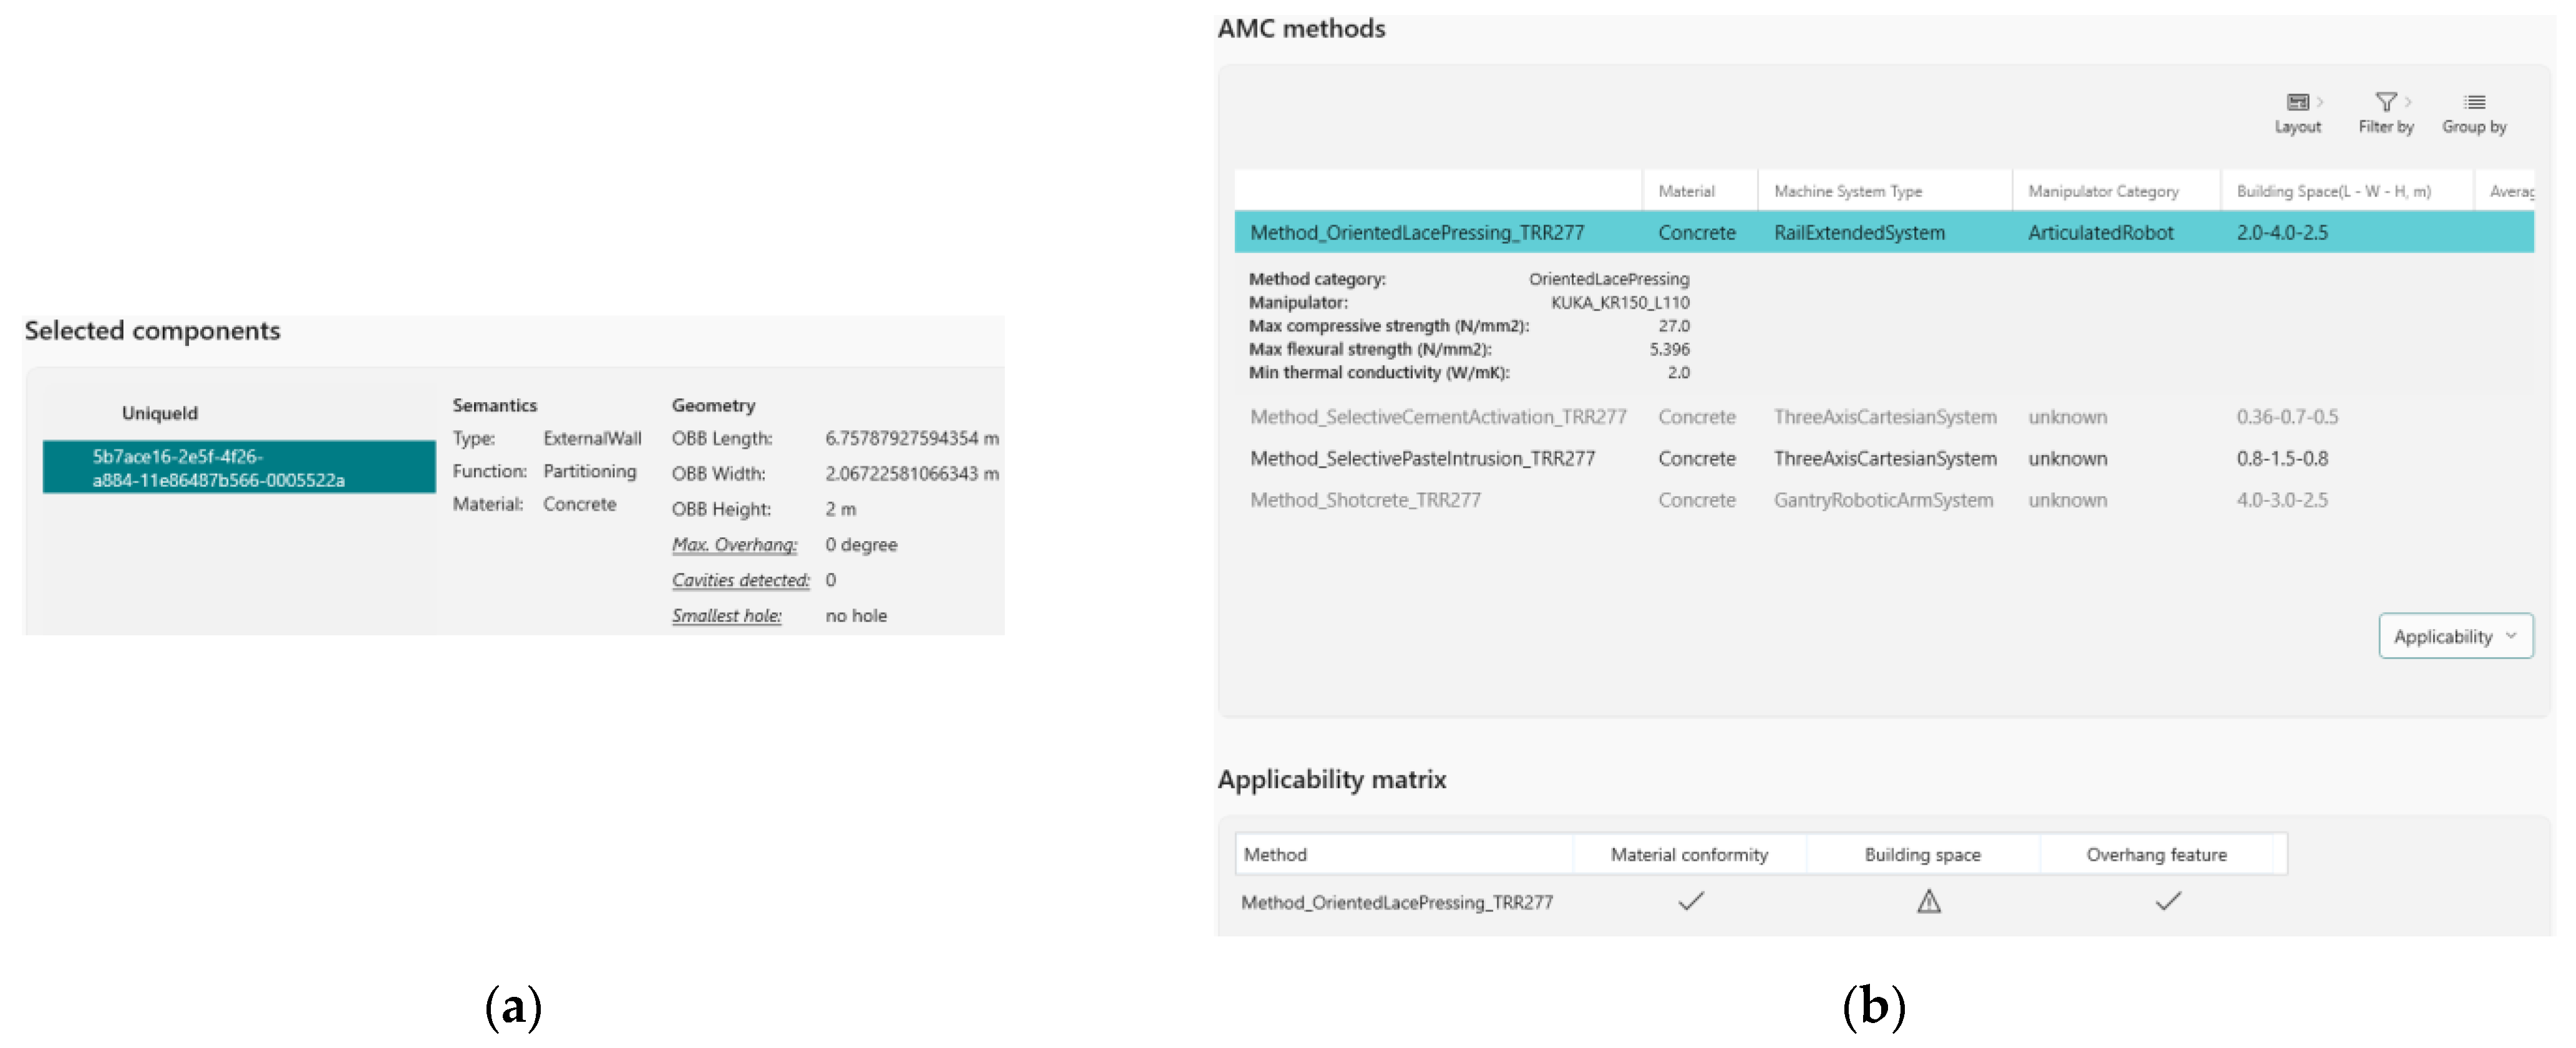Click the Material conformity checkmark icon
Viewport: 2576px width, 1048px height.
click(x=1690, y=902)
